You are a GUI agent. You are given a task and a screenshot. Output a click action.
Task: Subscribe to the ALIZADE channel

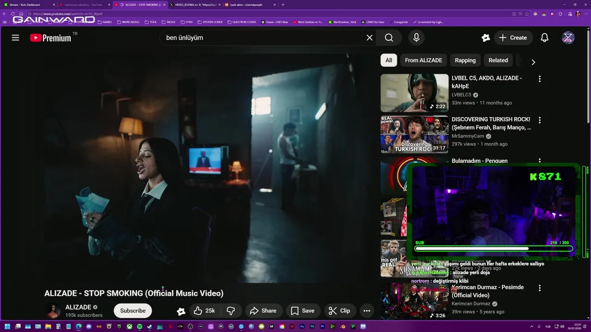click(x=133, y=311)
